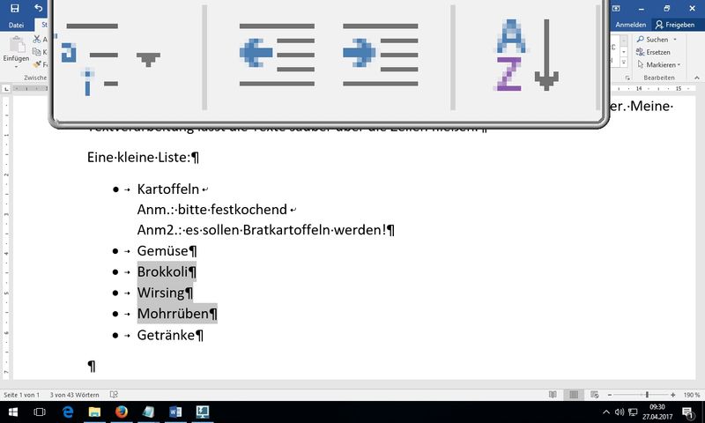
Task: Expand the Suchen dropdown arrow
Action: click(x=675, y=40)
